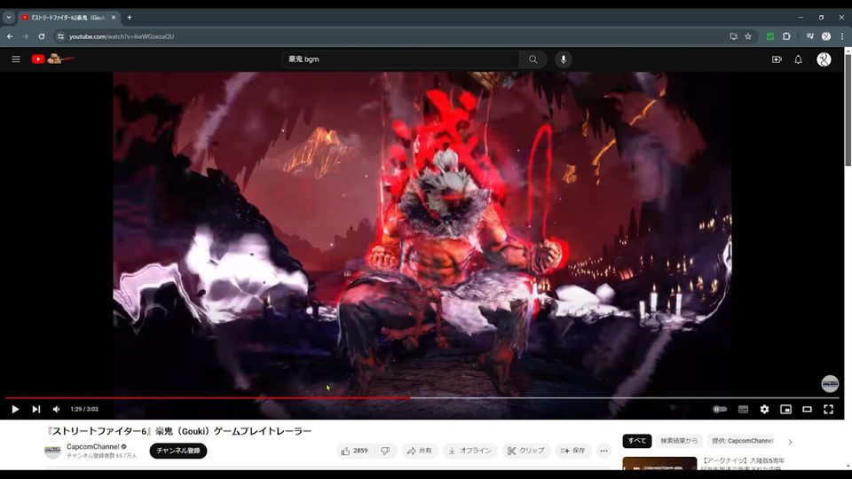Dislike the video thumbs-down

click(x=385, y=451)
